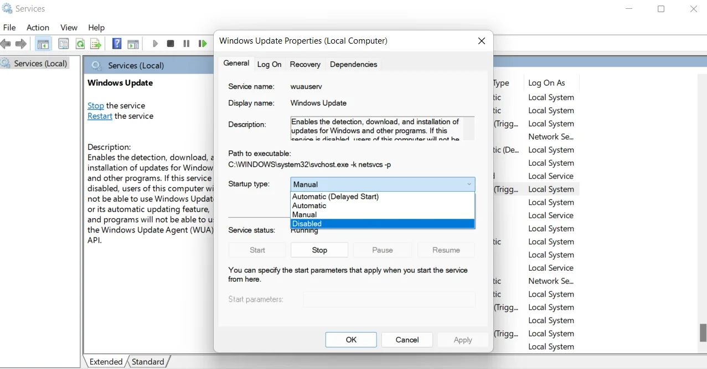Click the Pause Service icon in toolbar

tap(187, 44)
